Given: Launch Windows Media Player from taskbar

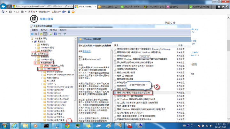Looking at the screenshot, I should point(35,126).
